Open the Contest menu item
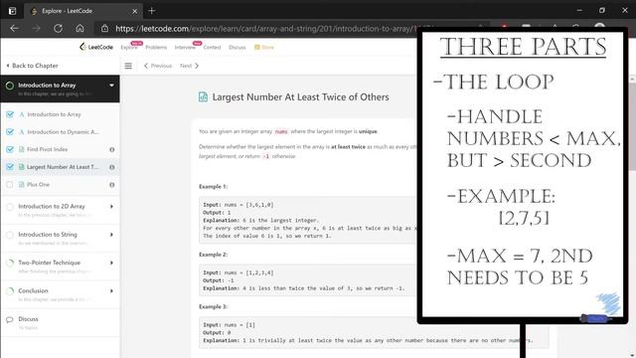 (212, 48)
